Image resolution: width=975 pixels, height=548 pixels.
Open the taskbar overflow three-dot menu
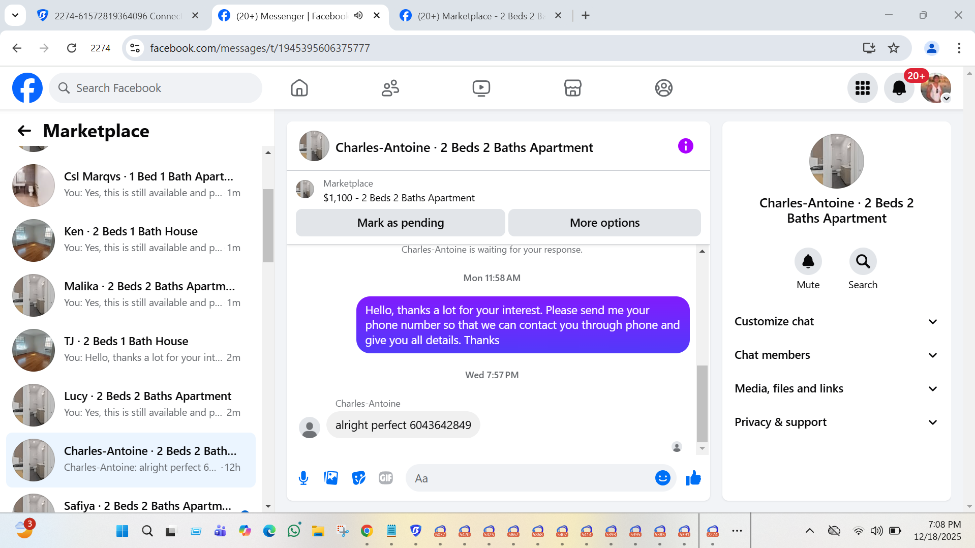(737, 531)
